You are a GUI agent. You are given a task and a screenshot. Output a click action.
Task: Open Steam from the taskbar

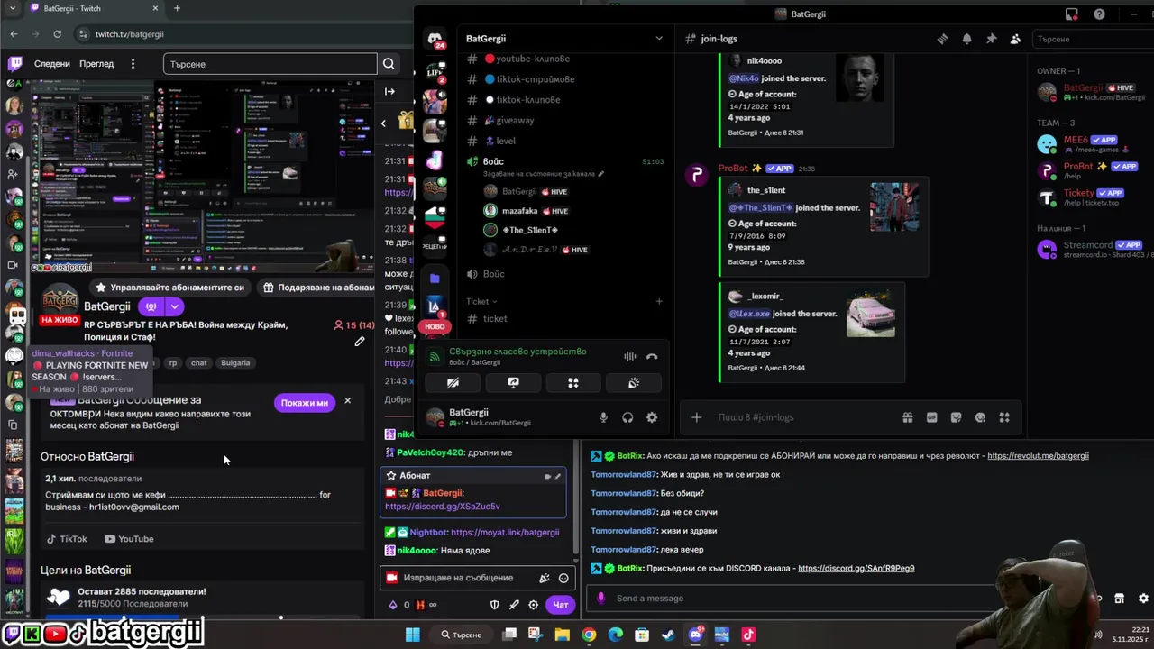click(668, 635)
